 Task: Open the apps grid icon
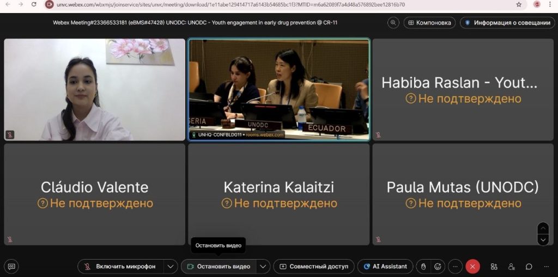[494, 266]
